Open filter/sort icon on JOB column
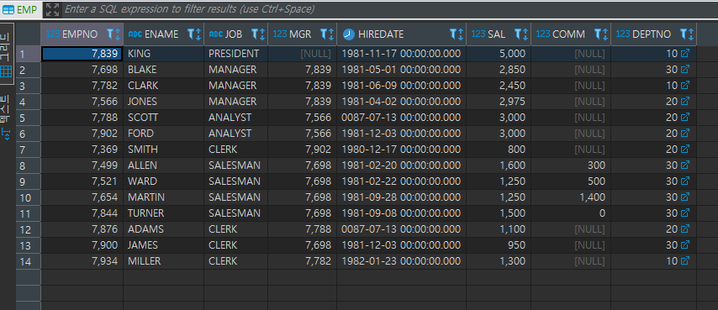 point(258,34)
